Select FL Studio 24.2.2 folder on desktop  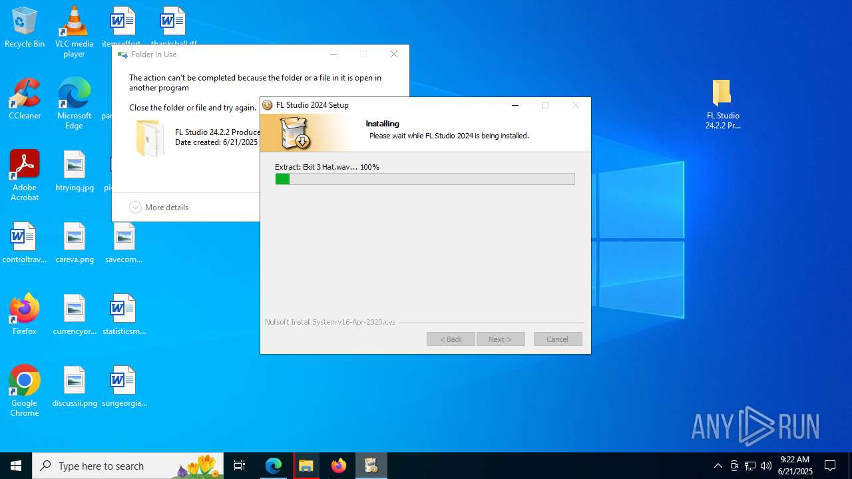click(x=723, y=104)
